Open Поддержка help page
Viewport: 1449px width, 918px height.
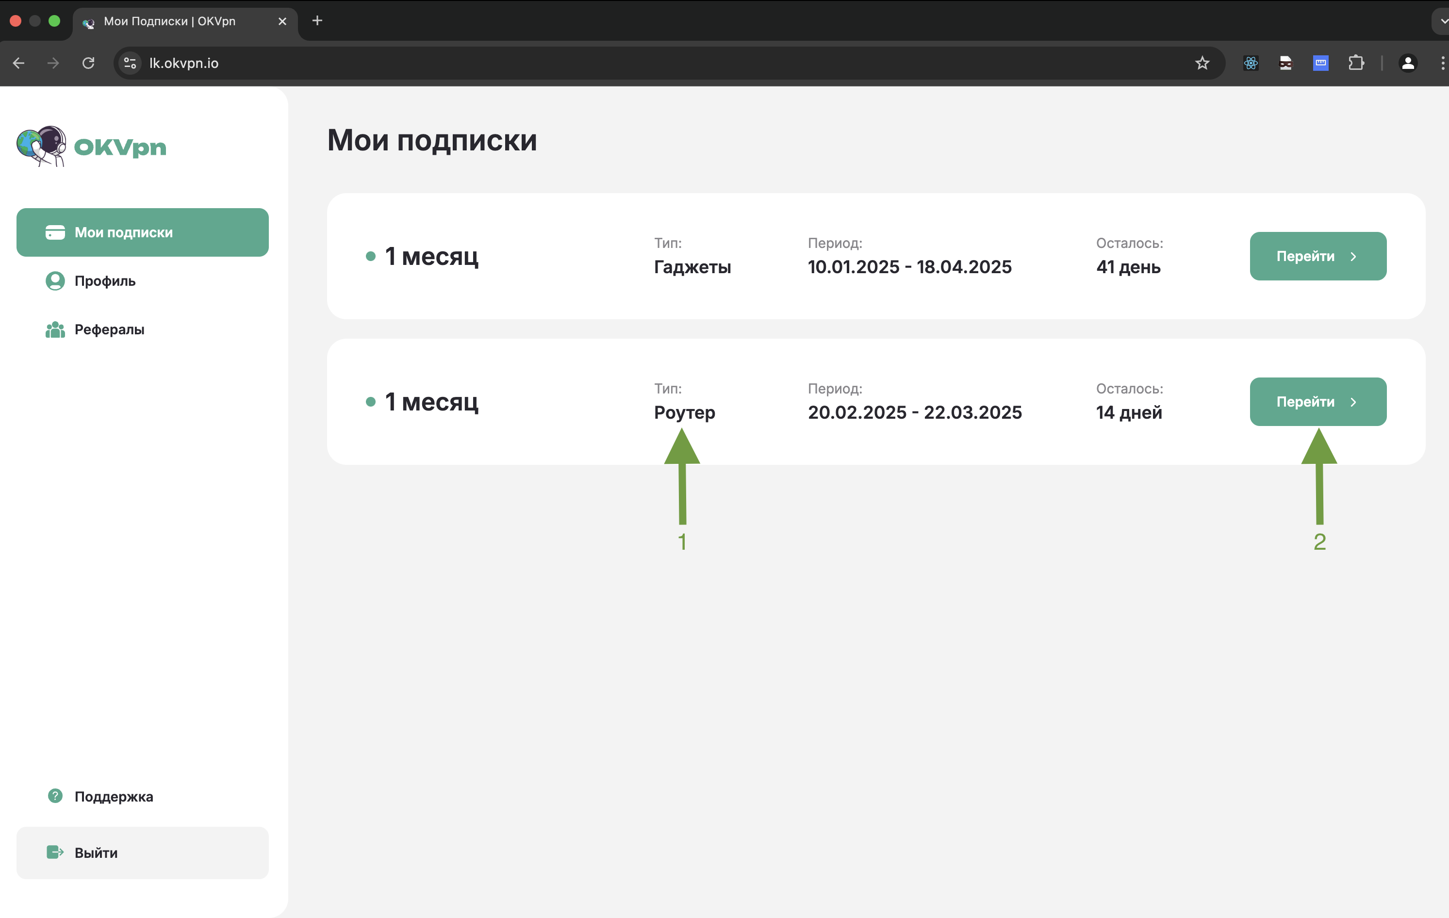113,797
